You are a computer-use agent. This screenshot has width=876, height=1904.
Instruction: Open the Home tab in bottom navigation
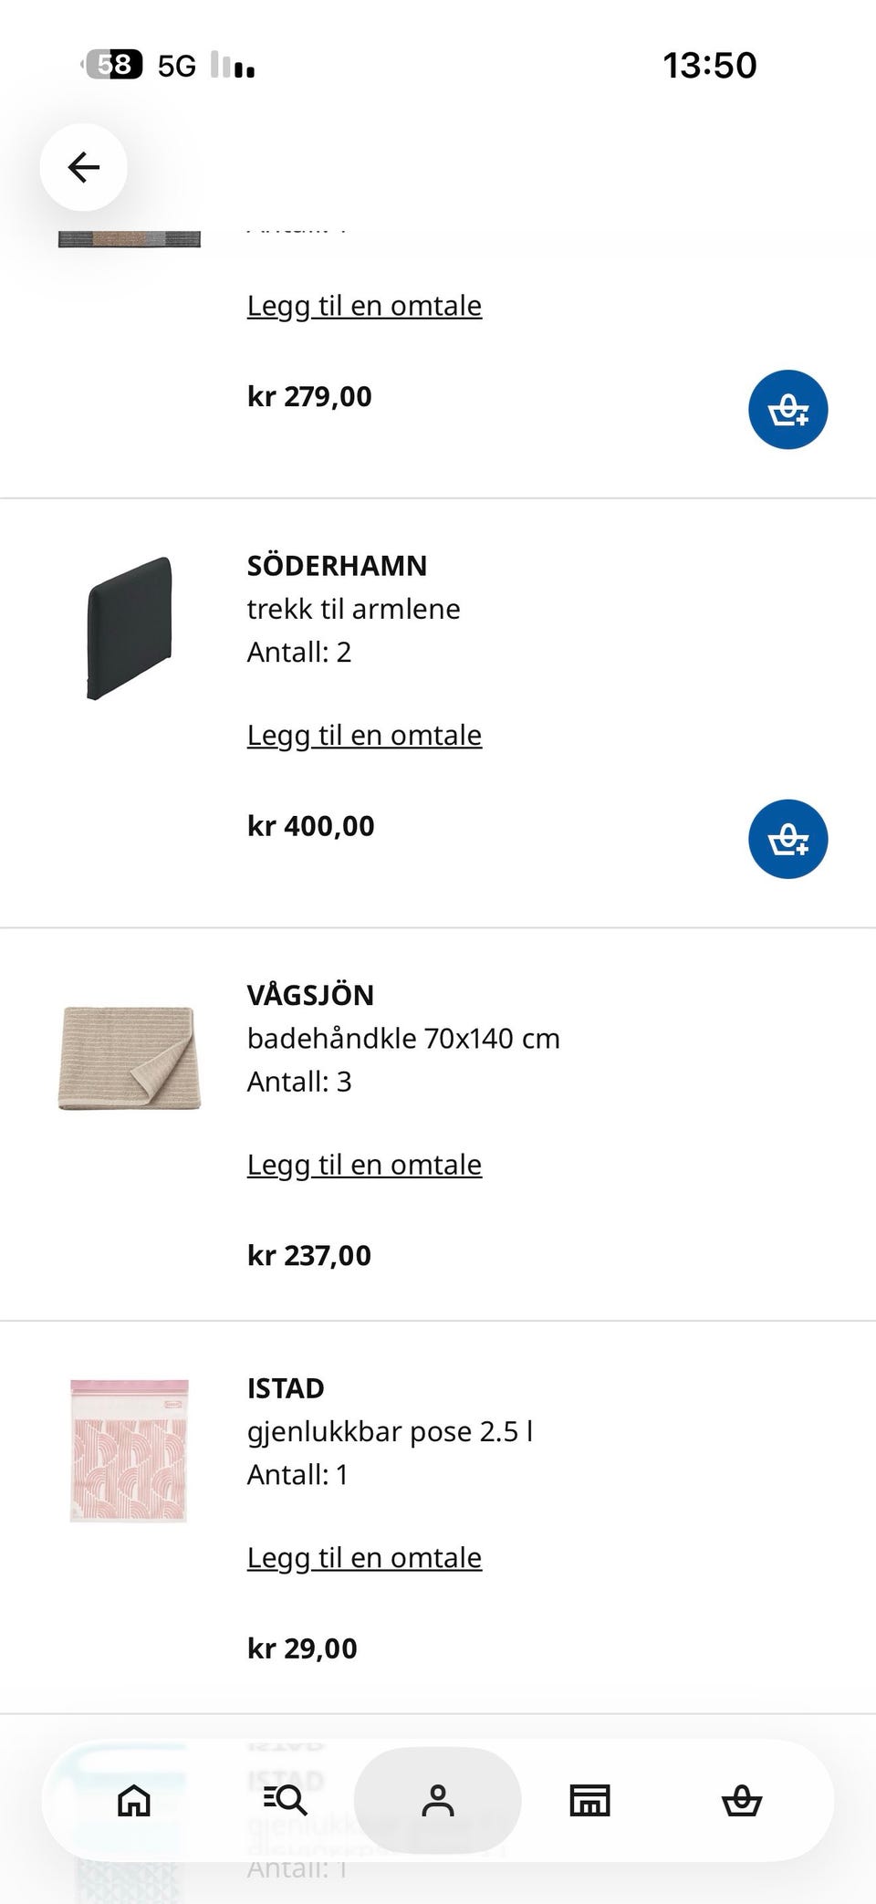pos(134,1800)
